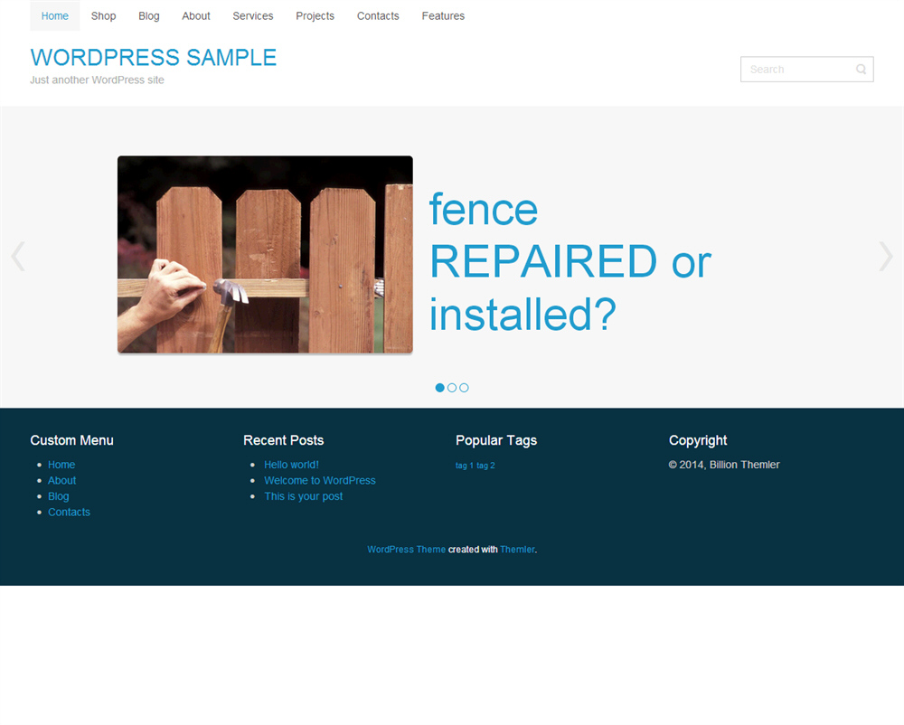Select the third slider dot
The height and width of the screenshot is (725, 904).
coord(464,388)
